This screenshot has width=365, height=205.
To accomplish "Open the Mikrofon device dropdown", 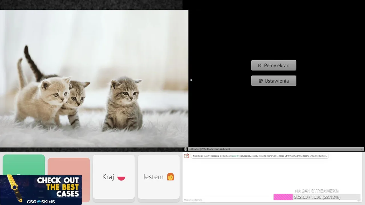I will [x=275, y=149].
